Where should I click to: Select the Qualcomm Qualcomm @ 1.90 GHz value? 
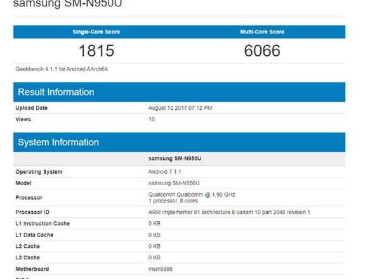pyautogui.click(x=192, y=195)
